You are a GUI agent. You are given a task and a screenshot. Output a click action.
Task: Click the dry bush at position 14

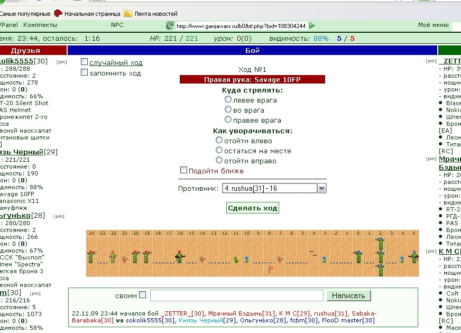pyautogui.click(x=202, y=260)
